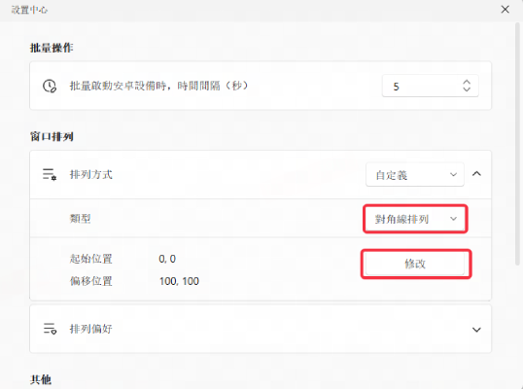Click the 修改 button
Viewport: 523px width, 389px height.
[x=415, y=264]
